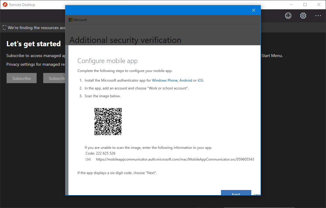Open the more options ellipsis menu
This screenshot has width=326, height=208.
318,16
